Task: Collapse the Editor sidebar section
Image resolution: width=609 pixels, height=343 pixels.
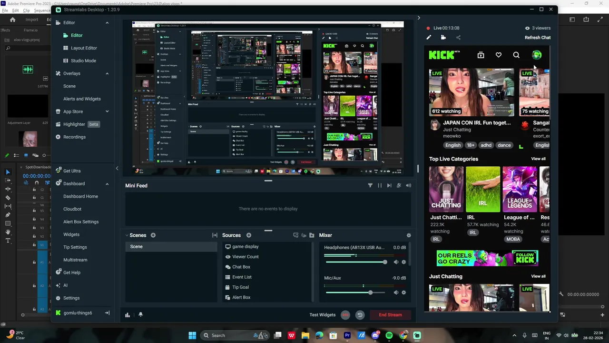Action: [107, 23]
